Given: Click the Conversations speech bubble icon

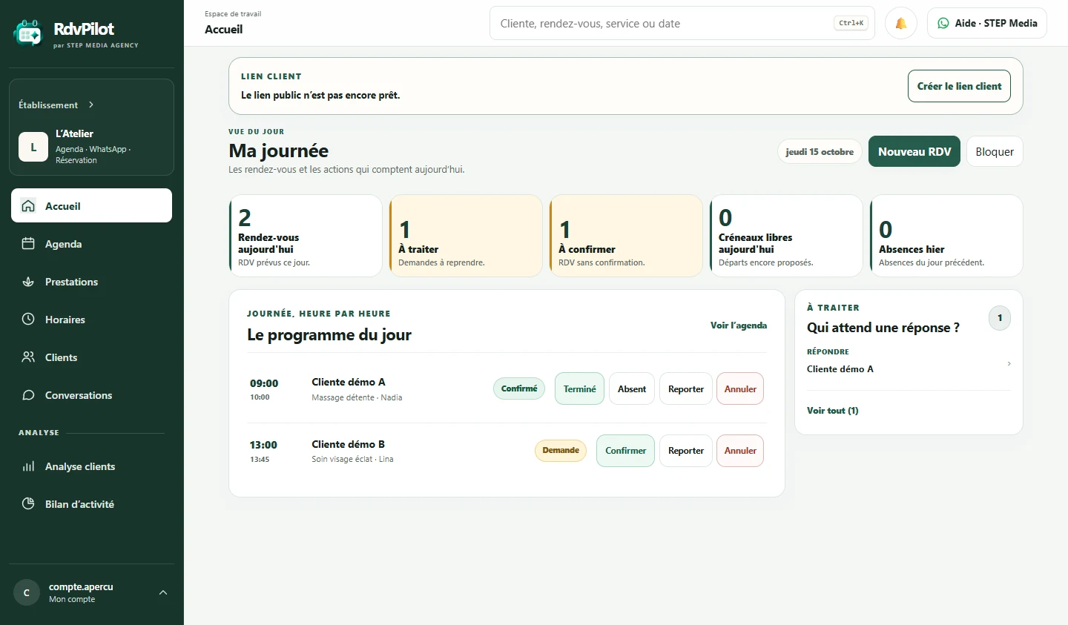Looking at the screenshot, I should (28, 395).
